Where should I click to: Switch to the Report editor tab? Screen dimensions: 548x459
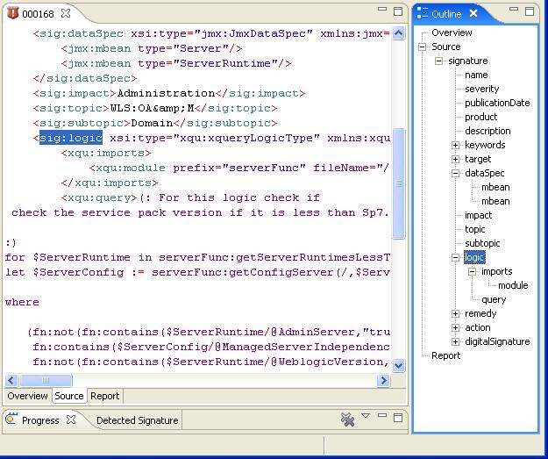pos(105,396)
